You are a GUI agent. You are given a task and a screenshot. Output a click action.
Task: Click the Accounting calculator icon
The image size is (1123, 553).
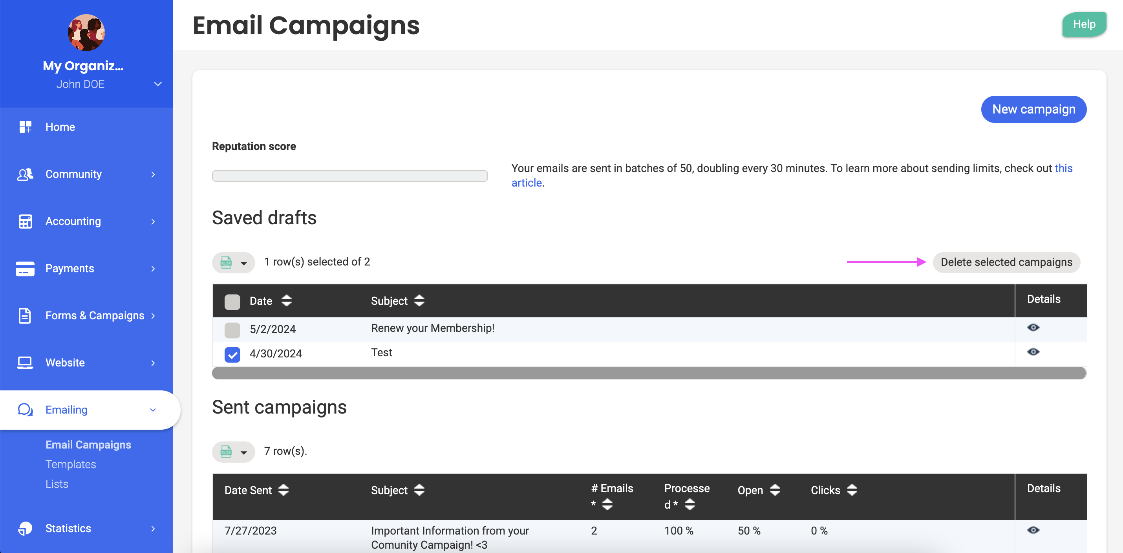(x=25, y=221)
